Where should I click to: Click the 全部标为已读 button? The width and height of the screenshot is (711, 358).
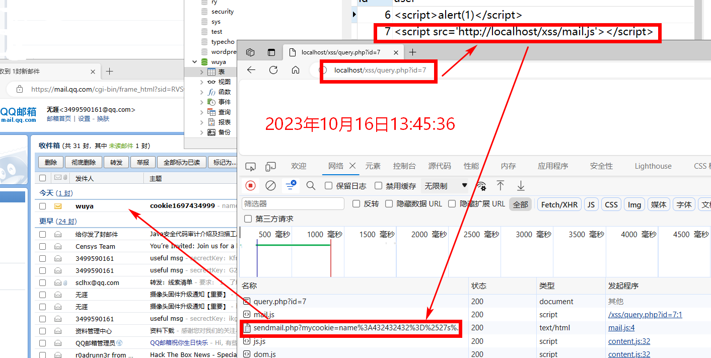point(181,162)
